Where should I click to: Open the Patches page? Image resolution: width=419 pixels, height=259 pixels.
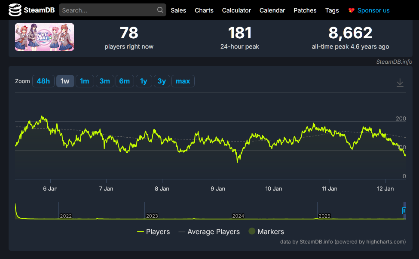305,10
